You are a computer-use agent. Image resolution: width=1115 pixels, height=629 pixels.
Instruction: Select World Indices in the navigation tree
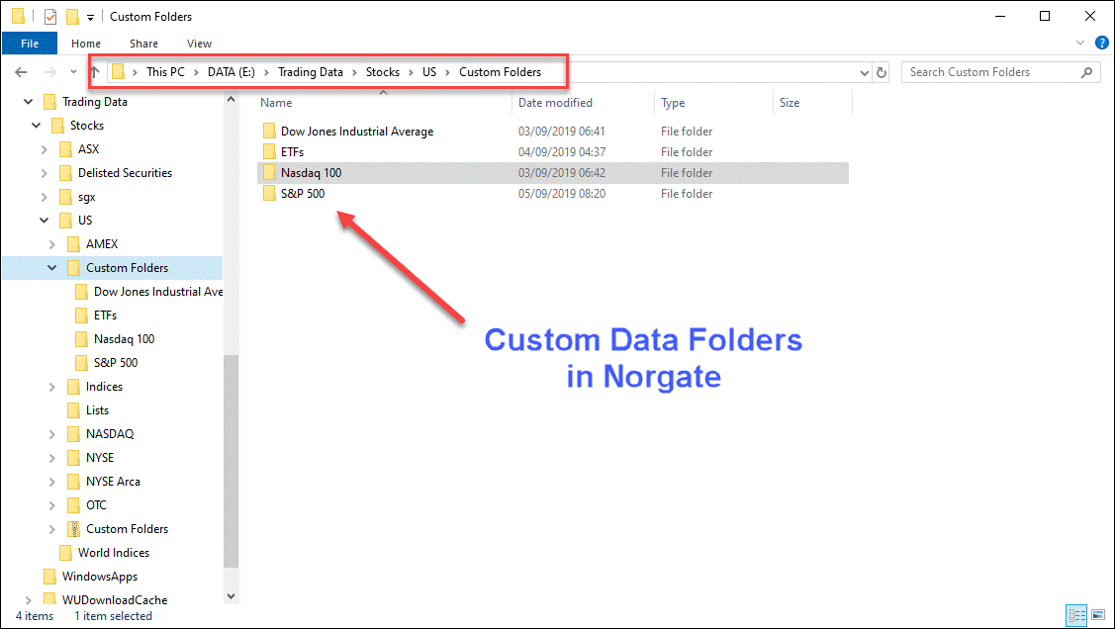pos(113,552)
